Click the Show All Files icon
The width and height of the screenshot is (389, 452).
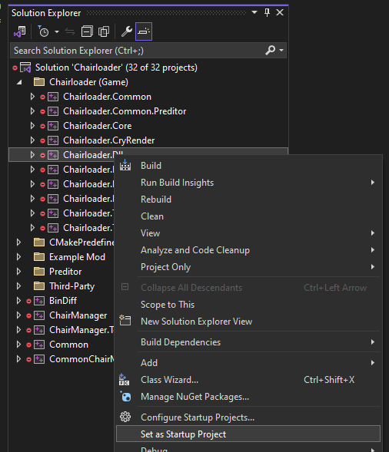click(x=104, y=31)
